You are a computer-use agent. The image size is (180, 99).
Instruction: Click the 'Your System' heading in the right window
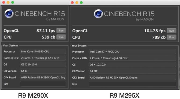point(79,45)
